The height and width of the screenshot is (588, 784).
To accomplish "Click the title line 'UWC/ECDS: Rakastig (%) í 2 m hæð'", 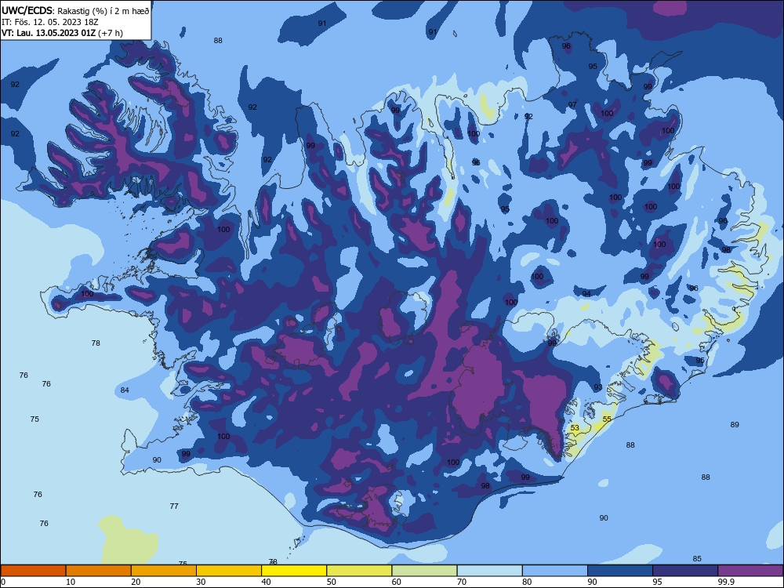I will [75, 11].
